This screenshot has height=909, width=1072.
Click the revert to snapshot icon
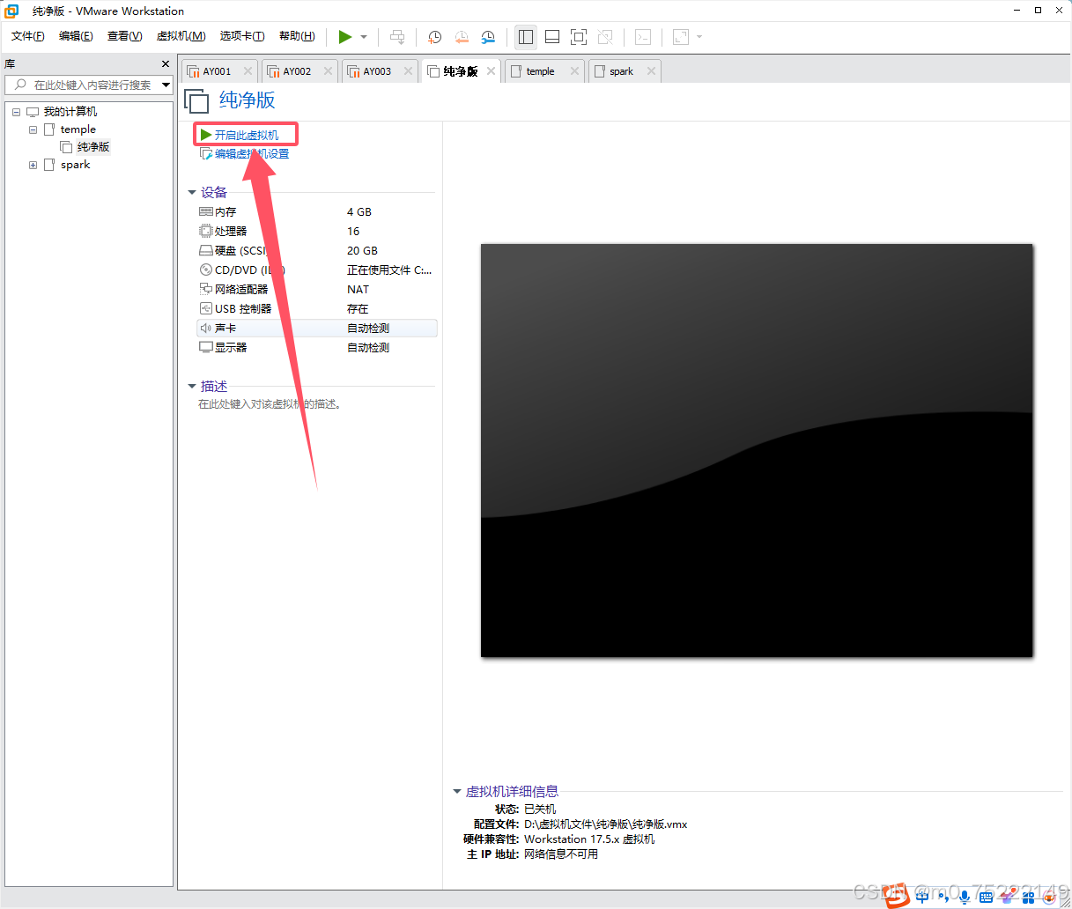[x=462, y=37]
